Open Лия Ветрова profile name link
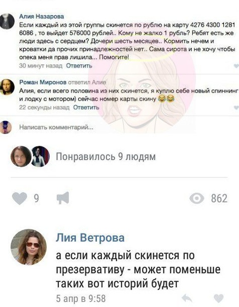This screenshot has height=307, width=239. pyautogui.click(x=90, y=238)
